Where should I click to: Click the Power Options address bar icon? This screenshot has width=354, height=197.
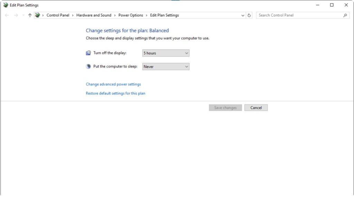tap(37, 15)
